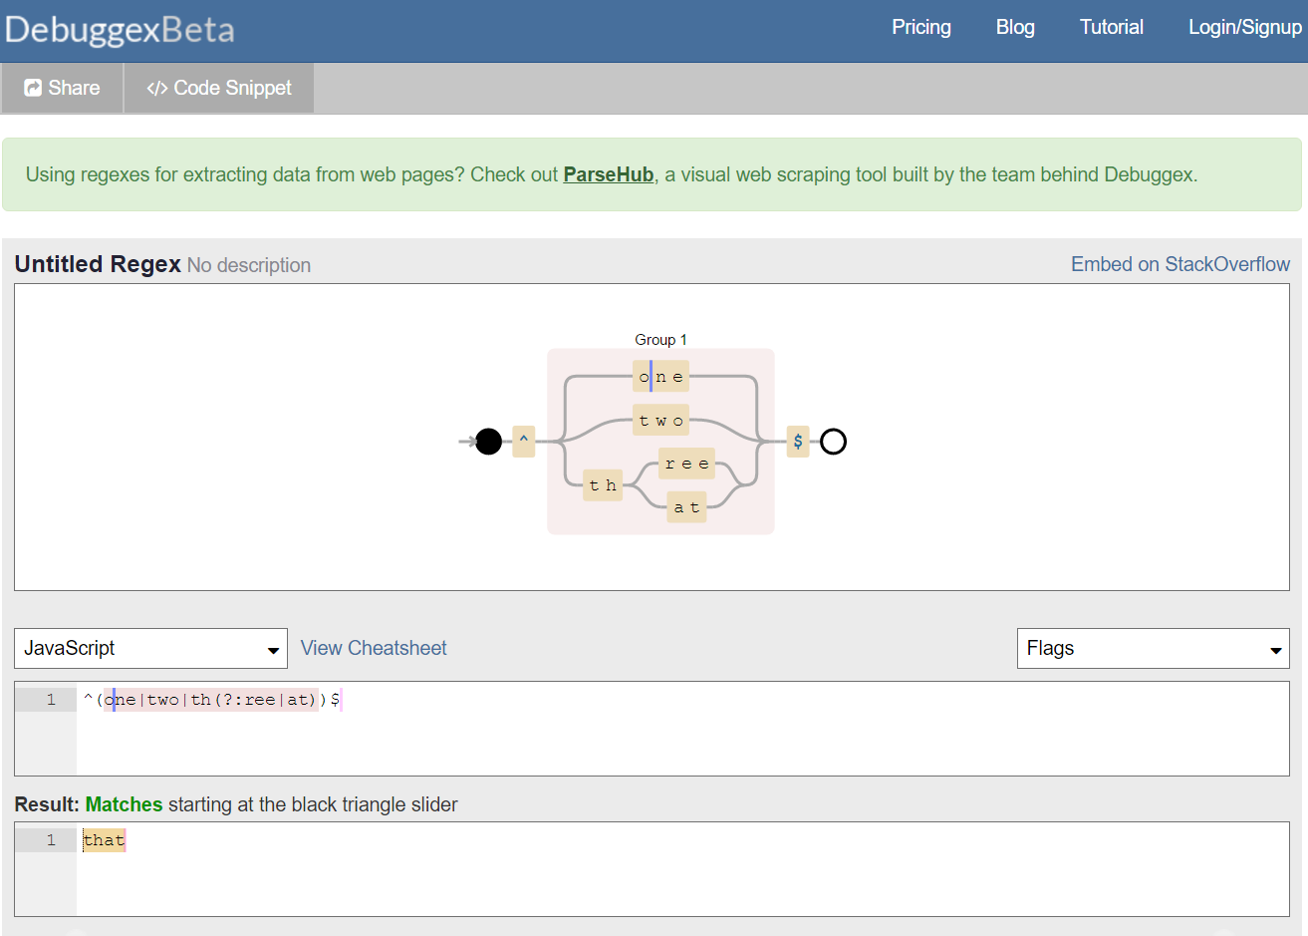The image size is (1308, 936).
Task: Click Embed on StackOverflow link
Action: click(1179, 264)
